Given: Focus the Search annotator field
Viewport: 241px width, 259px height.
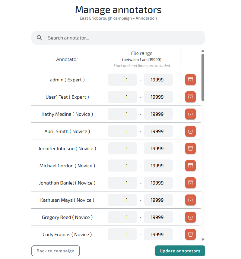Looking at the screenshot, I should 121,38.
